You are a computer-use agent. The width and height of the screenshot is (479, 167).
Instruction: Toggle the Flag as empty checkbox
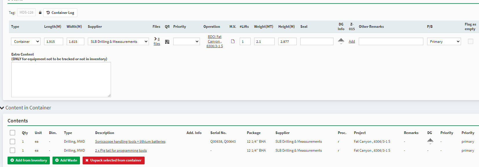point(470,41)
